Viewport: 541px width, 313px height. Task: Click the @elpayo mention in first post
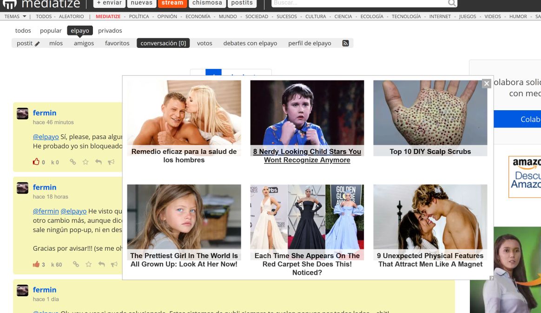(x=46, y=137)
